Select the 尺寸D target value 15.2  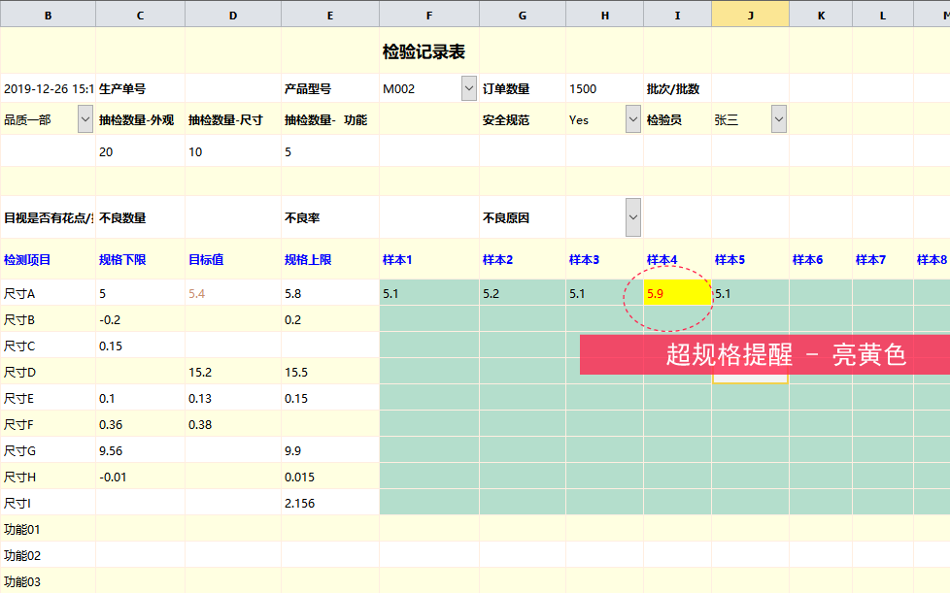pyautogui.click(x=232, y=372)
